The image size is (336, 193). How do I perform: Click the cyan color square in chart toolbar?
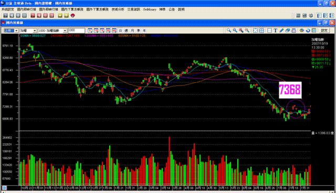tap(314, 30)
